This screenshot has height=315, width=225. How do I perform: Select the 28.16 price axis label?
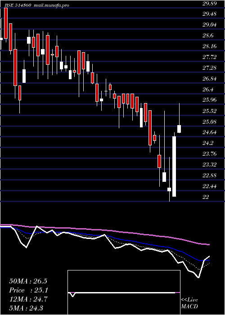coord(210,46)
